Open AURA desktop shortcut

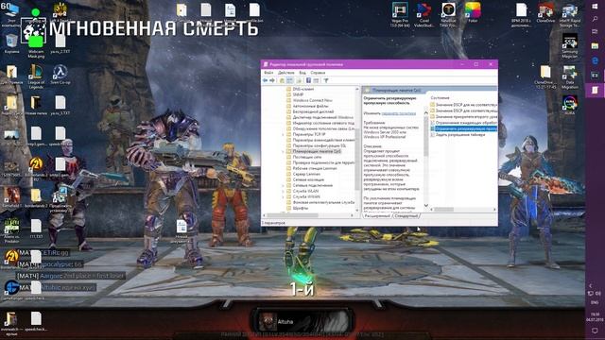(570, 105)
